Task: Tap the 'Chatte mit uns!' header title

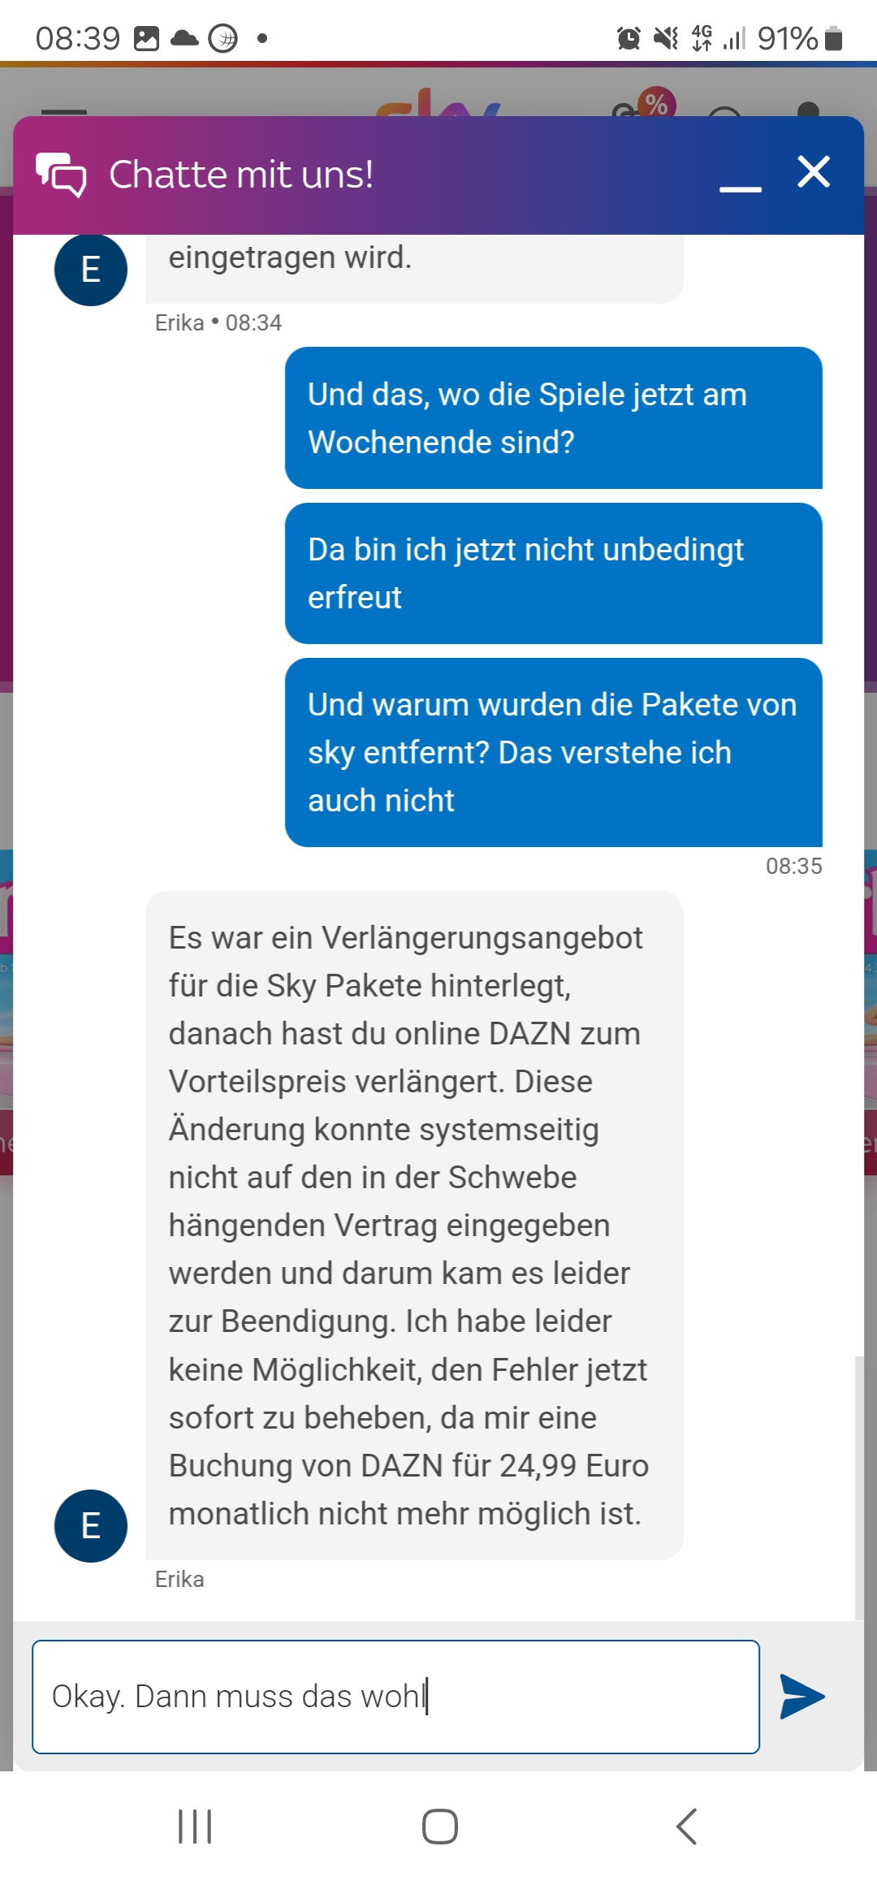Action: [x=241, y=175]
